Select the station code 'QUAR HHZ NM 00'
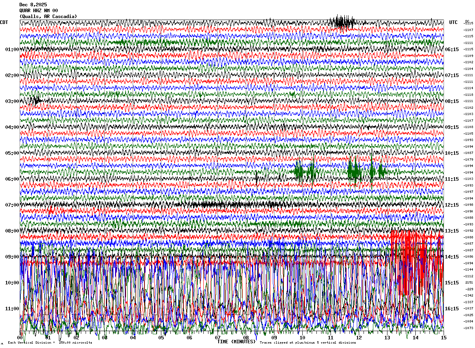475x348 pixels. coord(38,11)
